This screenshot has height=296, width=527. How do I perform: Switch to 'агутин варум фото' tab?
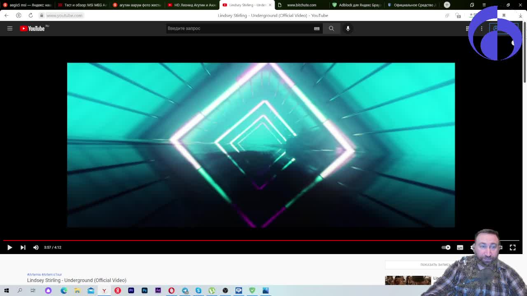click(x=137, y=5)
